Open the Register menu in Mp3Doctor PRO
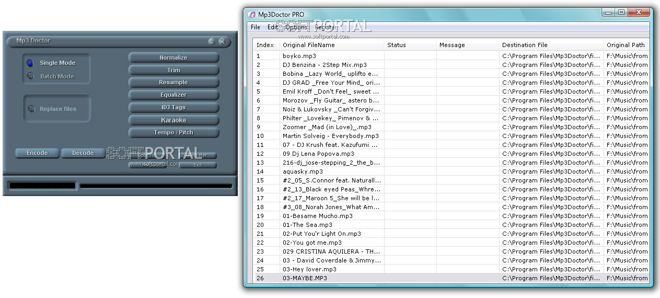Viewport: 660px width, 298px height. [x=325, y=27]
